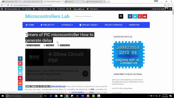174x98 pixels.
Task: Click the ad's arrow circle button
Action: click(x=85, y=73)
